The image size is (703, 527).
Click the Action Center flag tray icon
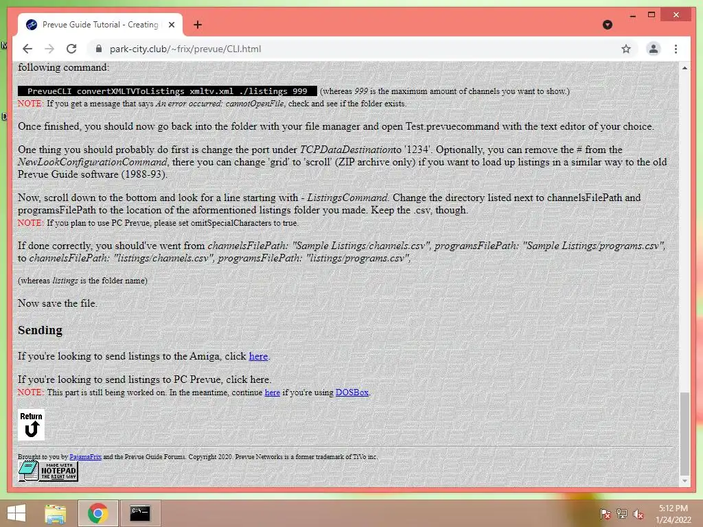pyautogui.click(x=605, y=514)
